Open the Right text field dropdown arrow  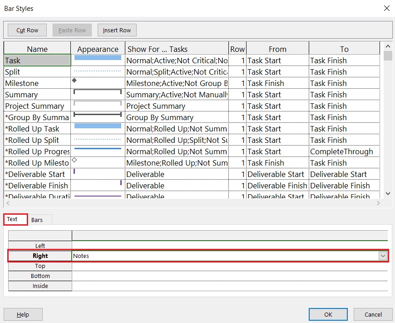pyautogui.click(x=383, y=256)
